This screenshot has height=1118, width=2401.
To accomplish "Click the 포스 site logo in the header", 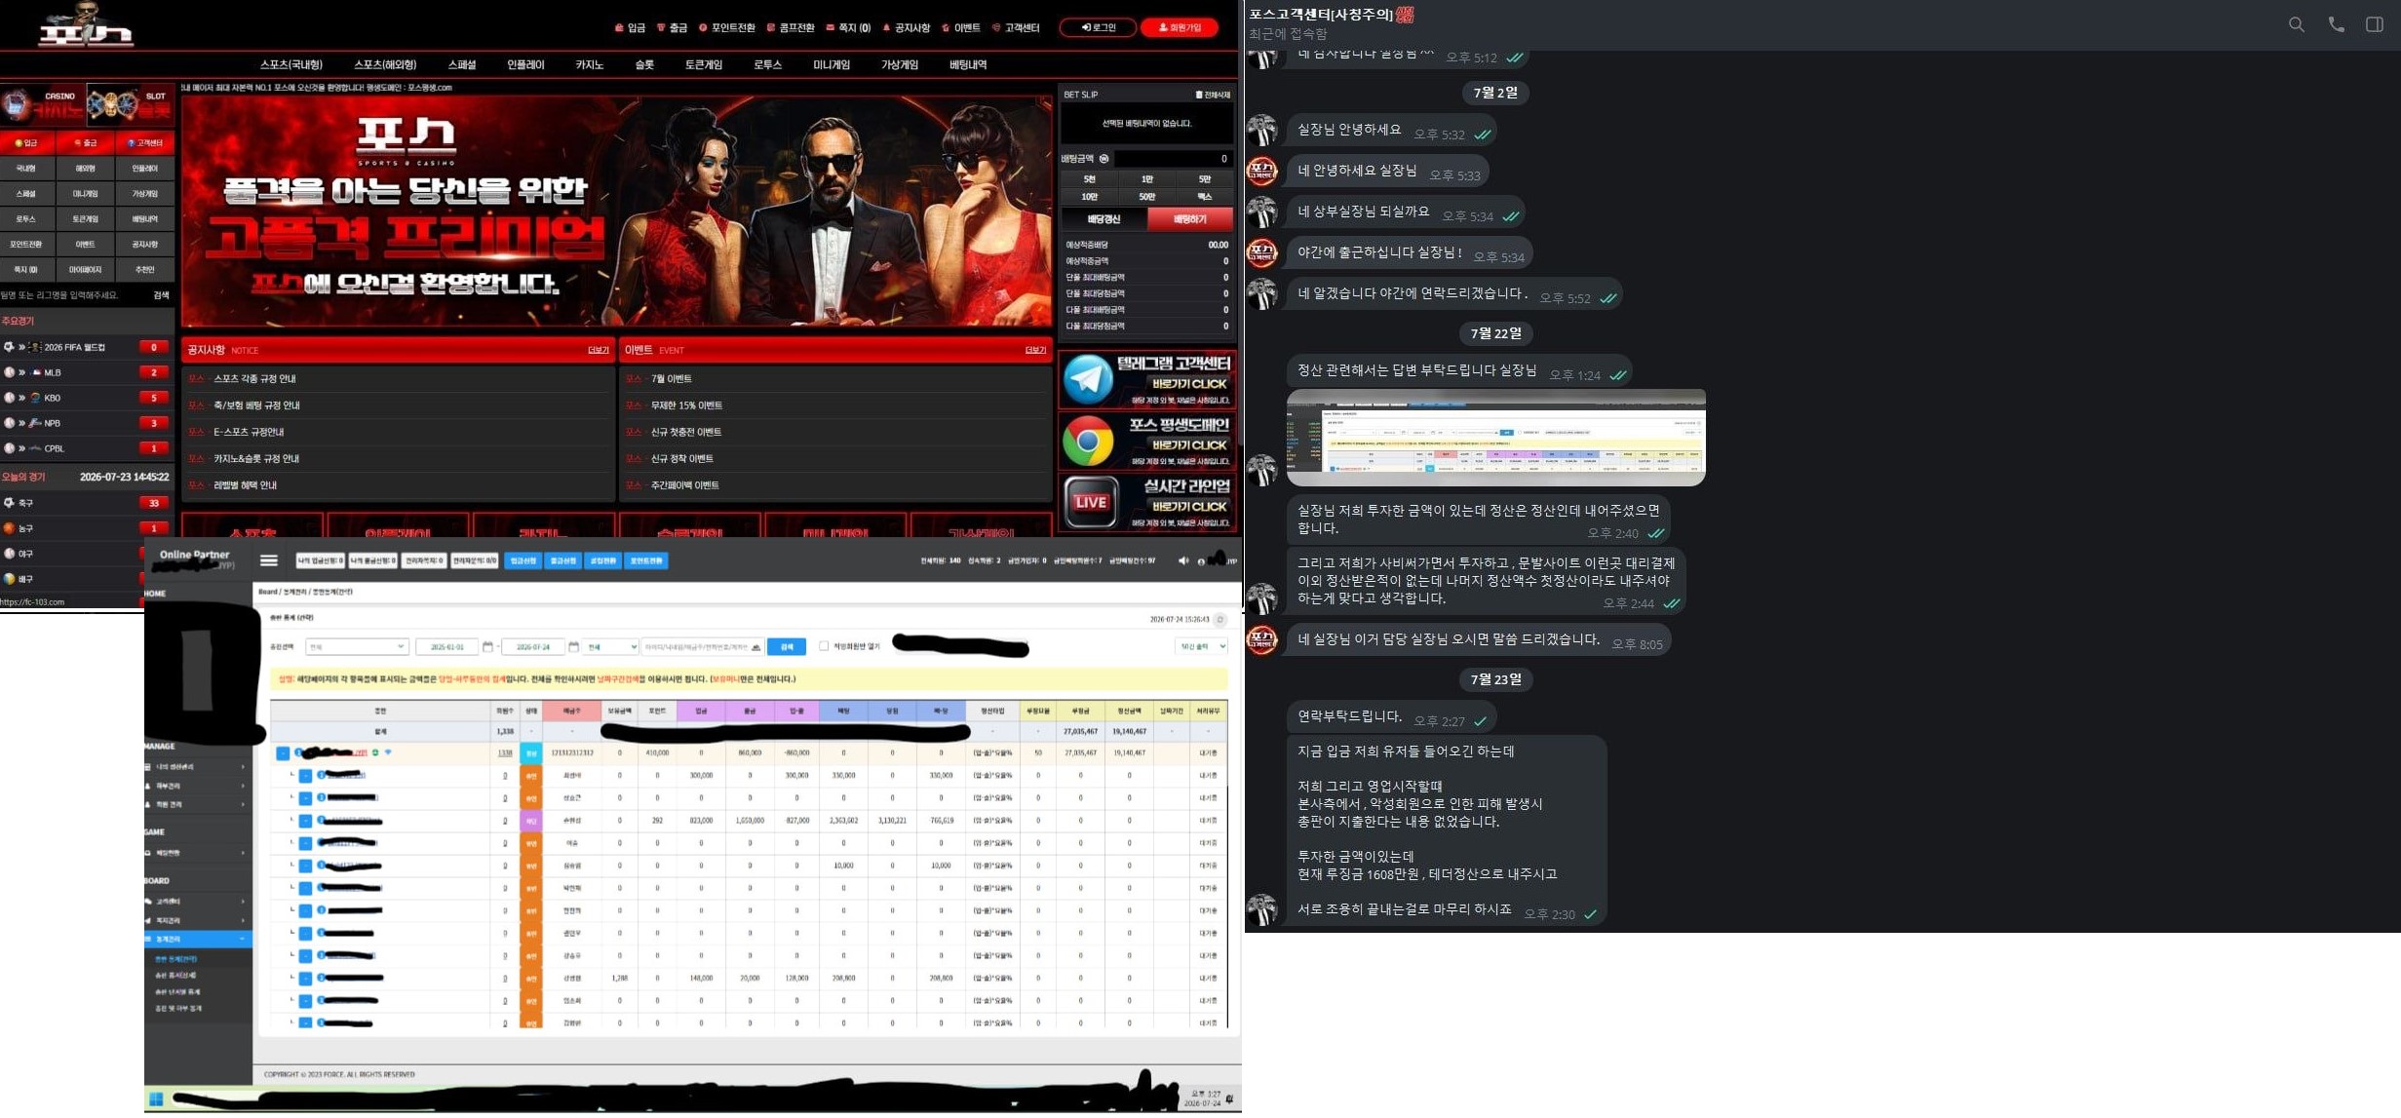I will point(85,25).
